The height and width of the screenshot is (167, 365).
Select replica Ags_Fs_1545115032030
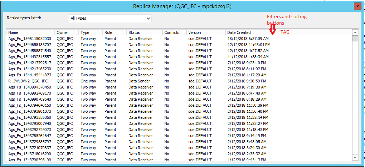click(x=30, y=39)
